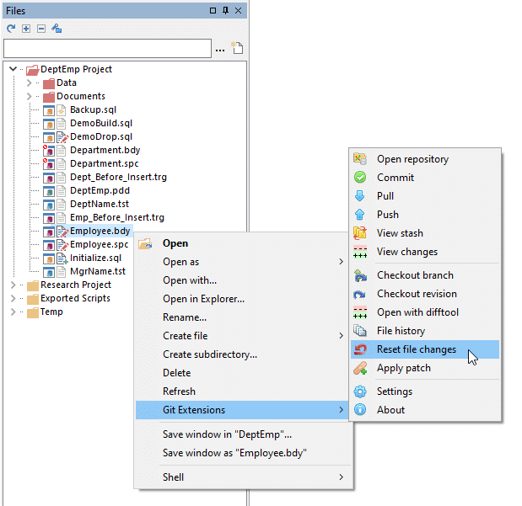Choose Create subdirectory... entry
Image resolution: width=522 pixels, height=506 pixels.
(244, 354)
